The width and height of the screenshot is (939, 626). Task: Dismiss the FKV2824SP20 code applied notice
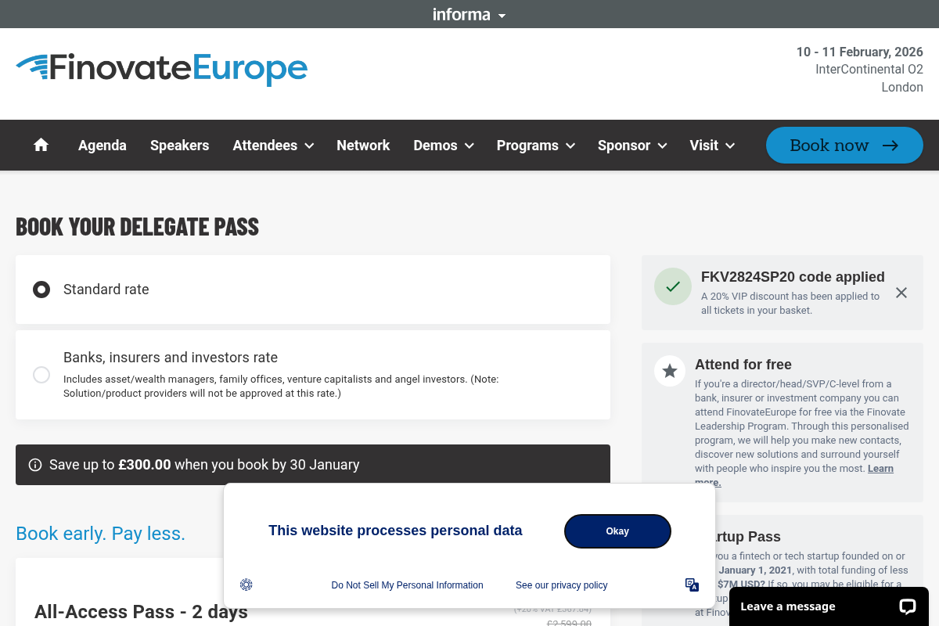click(901, 293)
